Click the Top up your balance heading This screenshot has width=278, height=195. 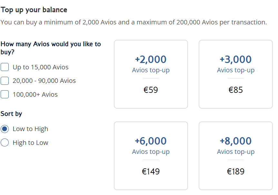pyautogui.click(x=34, y=10)
